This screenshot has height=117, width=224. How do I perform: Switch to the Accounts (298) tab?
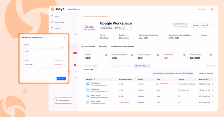(x=88, y=46)
